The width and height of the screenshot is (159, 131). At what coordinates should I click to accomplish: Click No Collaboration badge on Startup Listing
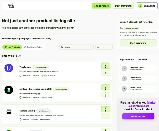pyautogui.click(x=43, y=111)
